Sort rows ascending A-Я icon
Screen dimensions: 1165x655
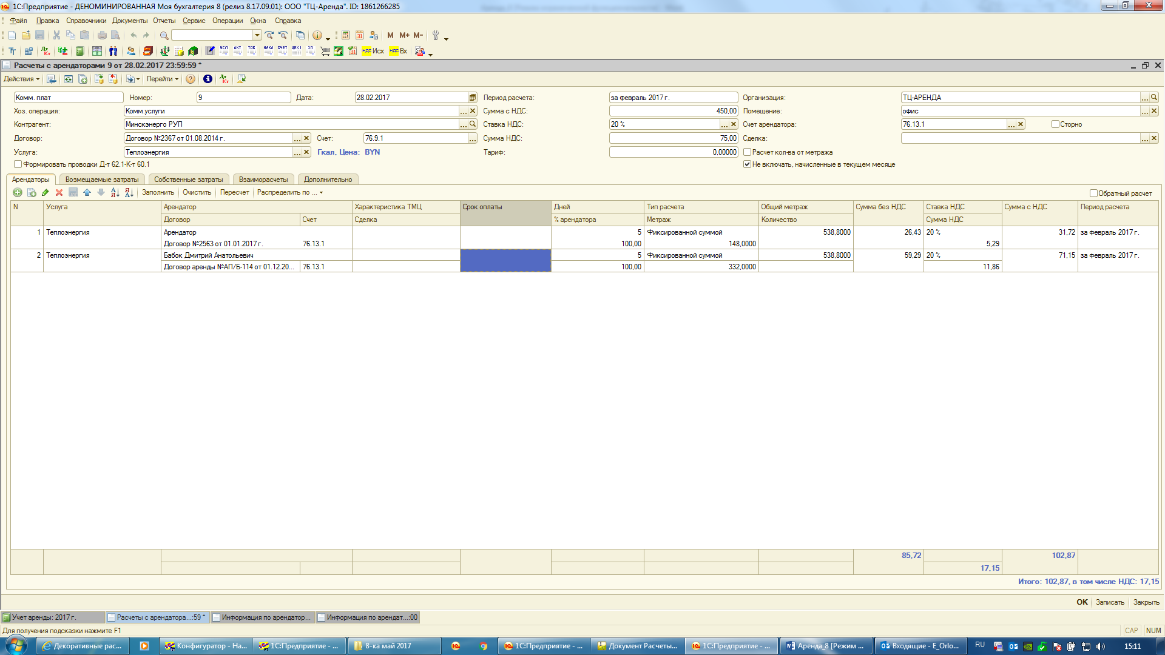tap(115, 193)
